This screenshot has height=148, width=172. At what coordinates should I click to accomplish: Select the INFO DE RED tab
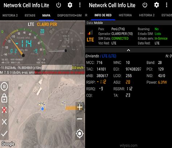103,15
